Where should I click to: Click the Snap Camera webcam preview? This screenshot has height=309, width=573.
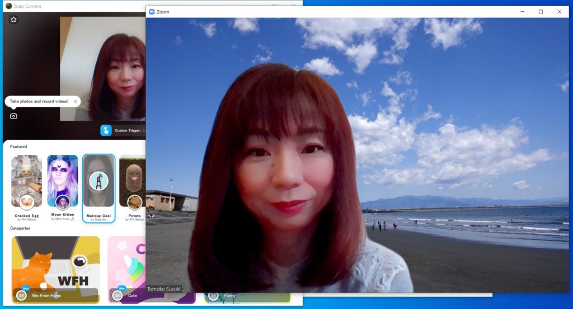click(103, 69)
